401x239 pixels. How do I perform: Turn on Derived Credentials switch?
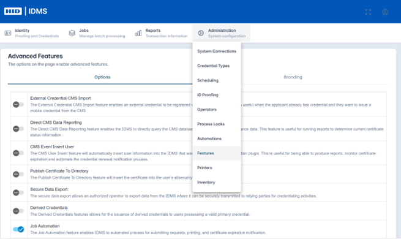pos(18,211)
